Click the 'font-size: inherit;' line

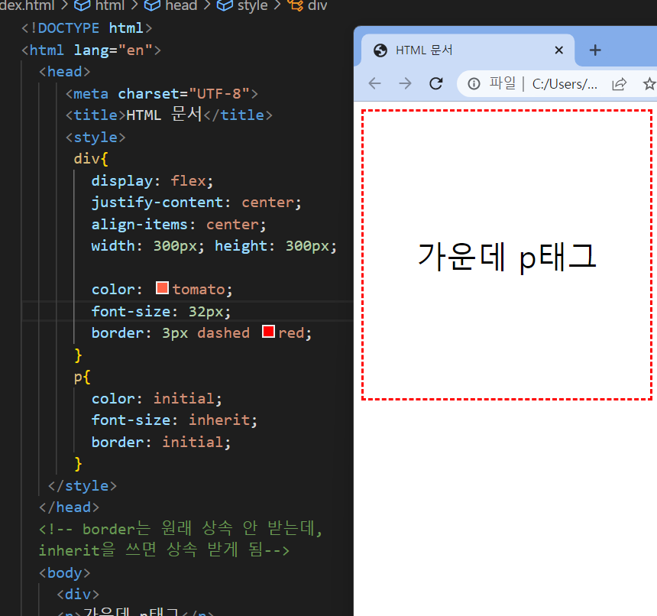click(174, 420)
